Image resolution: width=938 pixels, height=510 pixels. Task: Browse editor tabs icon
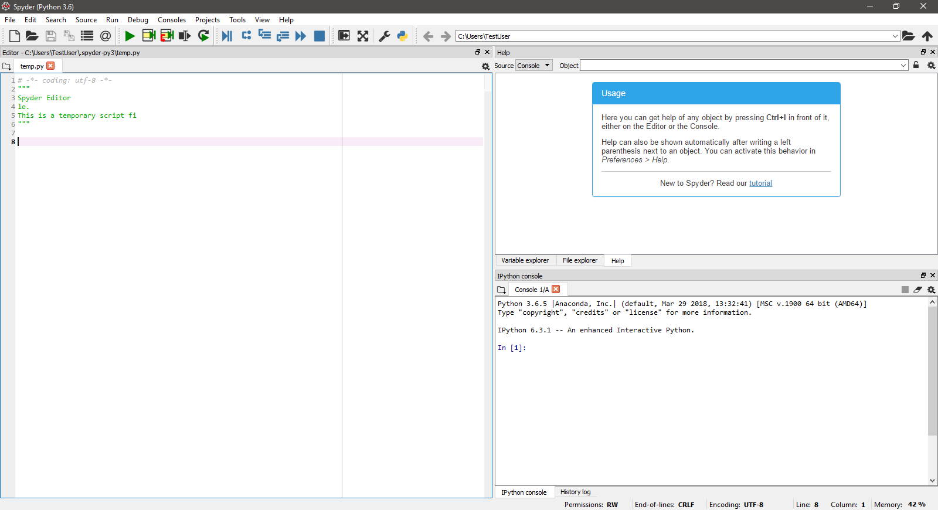pyautogui.click(x=7, y=66)
